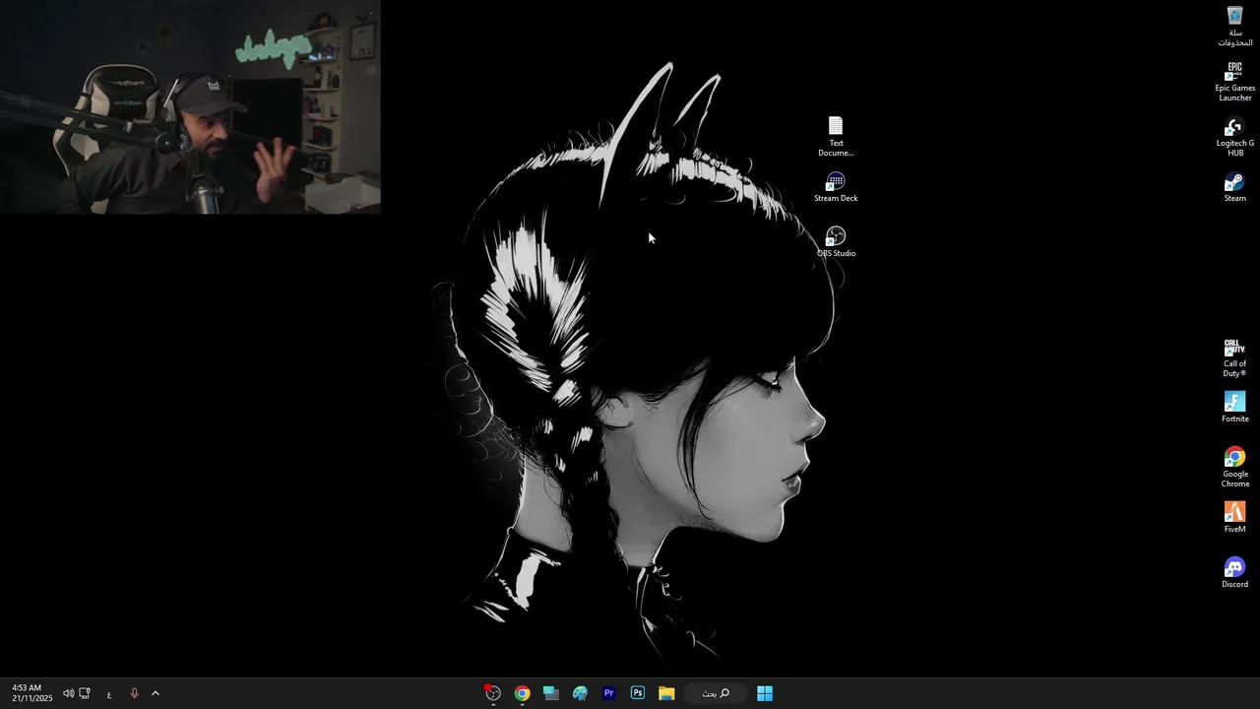Viewport: 1260px width, 709px height.
Task: Click the webcam overlay in the corner
Action: (x=190, y=107)
